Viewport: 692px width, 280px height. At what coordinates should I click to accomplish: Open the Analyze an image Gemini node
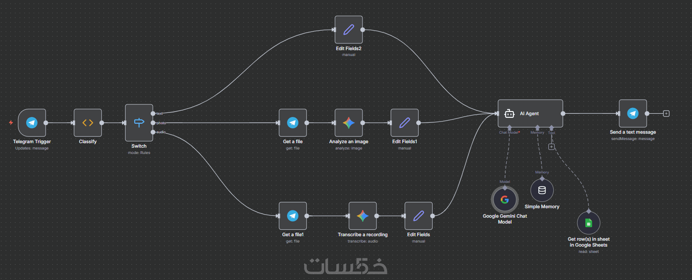tap(348, 122)
